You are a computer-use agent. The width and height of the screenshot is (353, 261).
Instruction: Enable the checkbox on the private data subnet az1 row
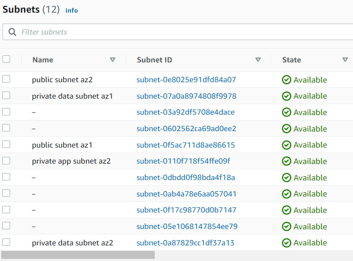tap(6, 96)
